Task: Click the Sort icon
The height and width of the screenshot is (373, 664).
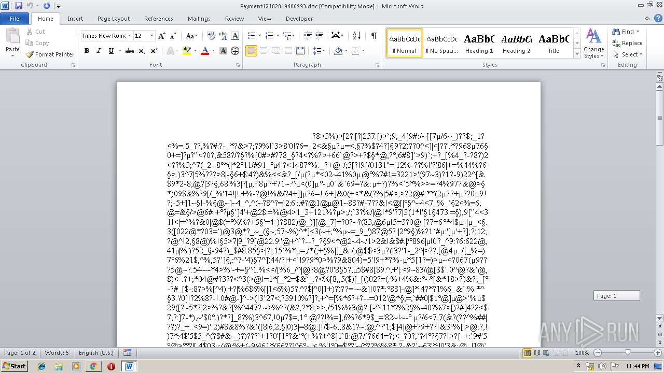Action: tap(356, 36)
